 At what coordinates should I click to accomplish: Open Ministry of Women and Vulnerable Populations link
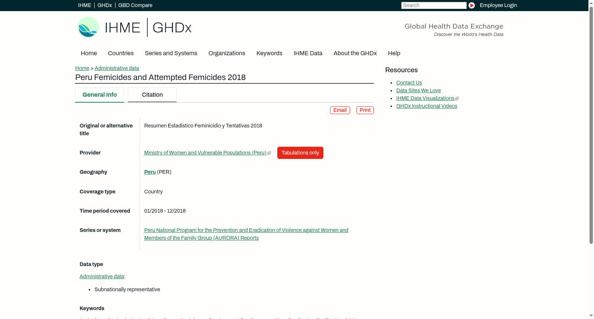(205, 153)
